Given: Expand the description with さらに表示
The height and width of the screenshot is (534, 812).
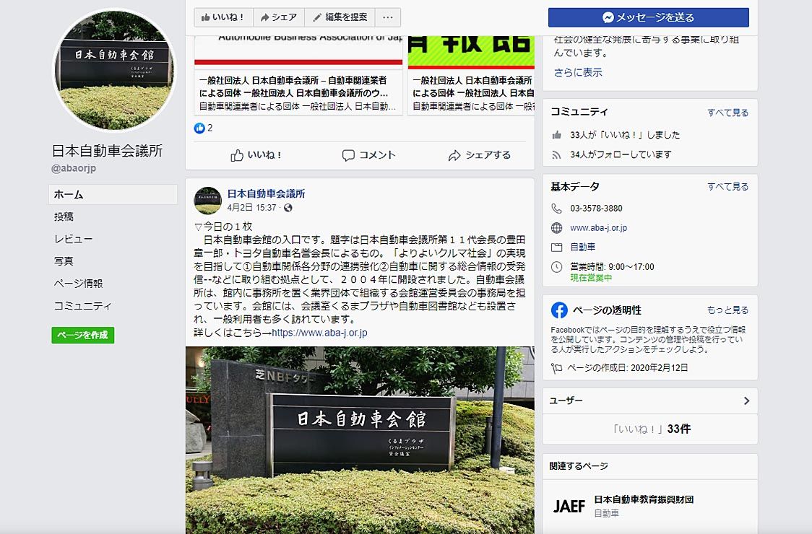Looking at the screenshot, I should pos(578,72).
